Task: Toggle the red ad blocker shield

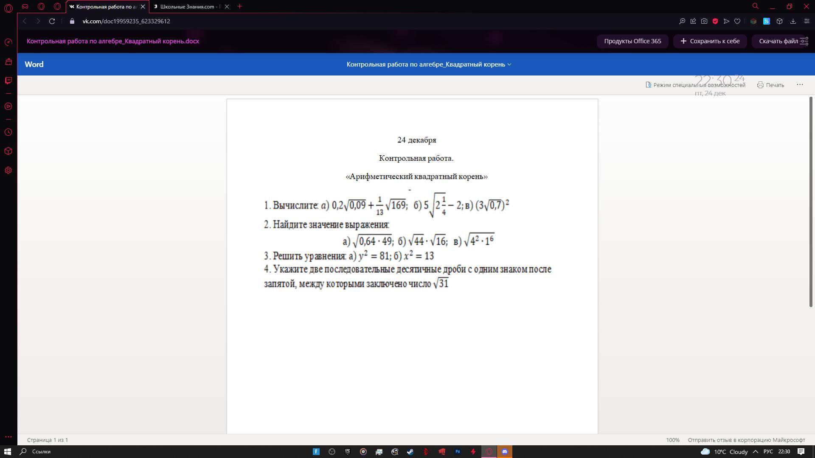Action: point(715,21)
